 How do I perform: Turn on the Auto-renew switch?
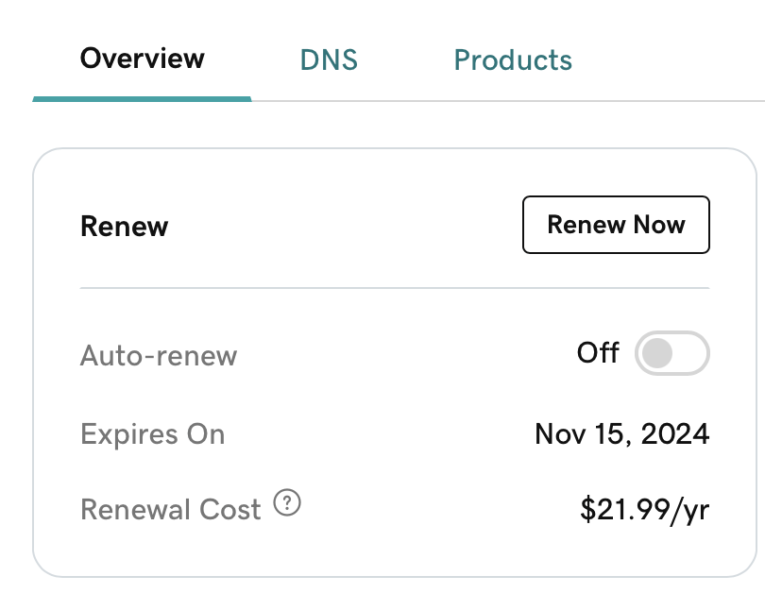671,353
